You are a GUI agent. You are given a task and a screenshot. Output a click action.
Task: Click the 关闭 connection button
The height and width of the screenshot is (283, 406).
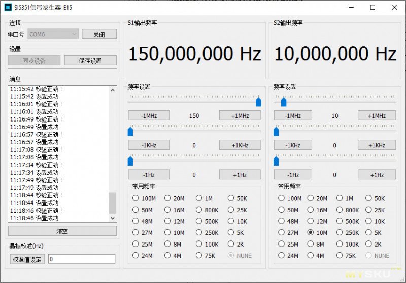[x=99, y=34]
